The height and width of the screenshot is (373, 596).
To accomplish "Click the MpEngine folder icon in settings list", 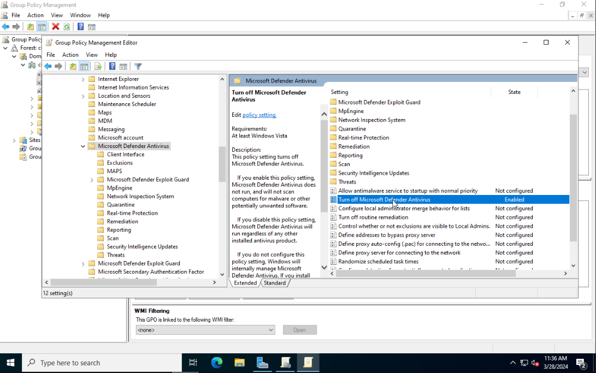I will tap(333, 111).
